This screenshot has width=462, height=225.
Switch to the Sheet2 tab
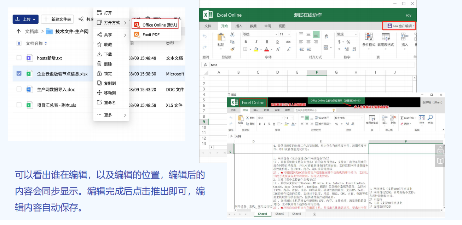point(279,214)
